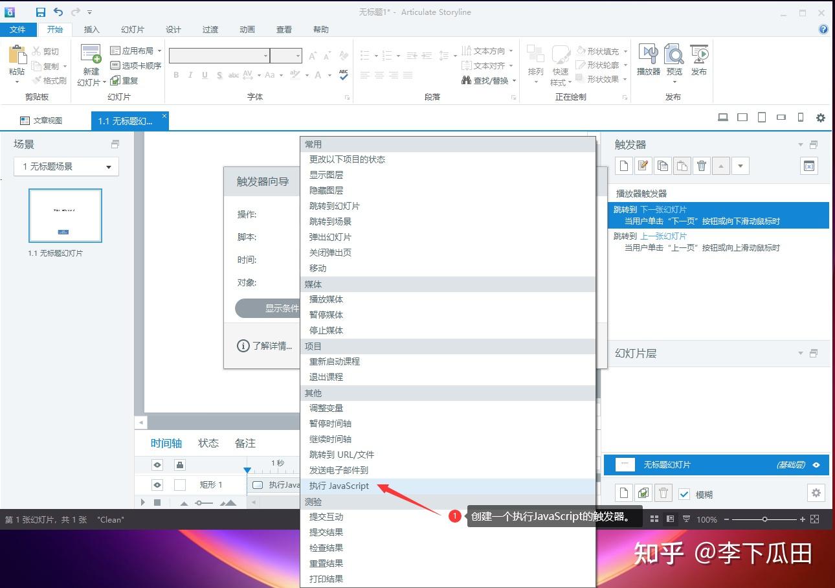The width and height of the screenshot is (835, 588).
Task: Click the Player (播放器) icon in ribbon
Action: pyautogui.click(x=648, y=60)
